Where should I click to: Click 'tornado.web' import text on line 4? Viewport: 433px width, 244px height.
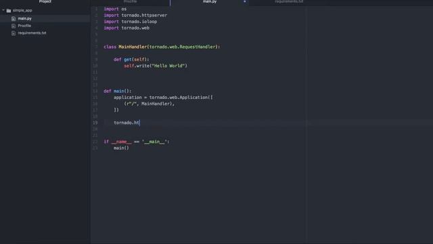[135, 28]
